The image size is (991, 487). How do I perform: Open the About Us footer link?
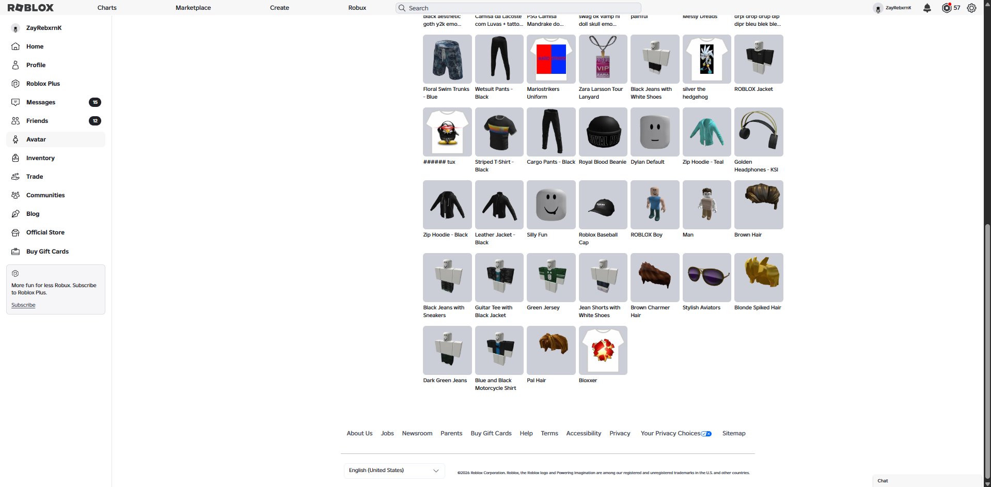(359, 433)
